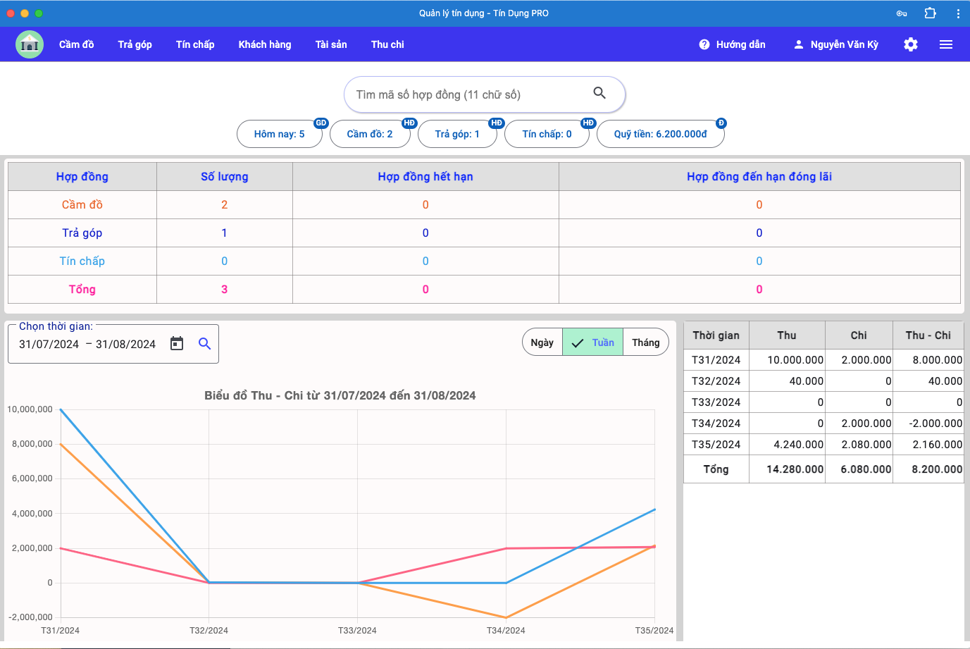The height and width of the screenshot is (649, 970).
Task: Click the chart title Biểu đồ Thu - Chi
Action: [340, 395]
